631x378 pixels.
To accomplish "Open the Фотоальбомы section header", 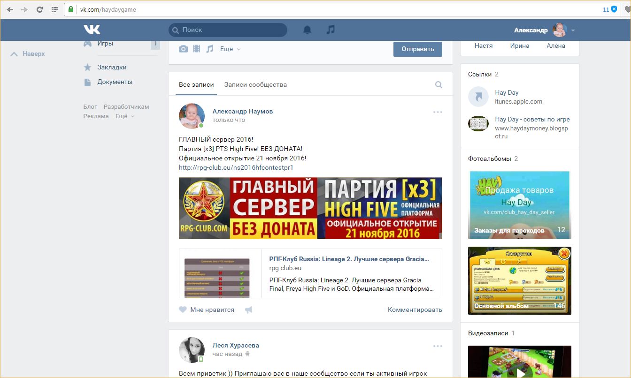I will tap(490, 159).
